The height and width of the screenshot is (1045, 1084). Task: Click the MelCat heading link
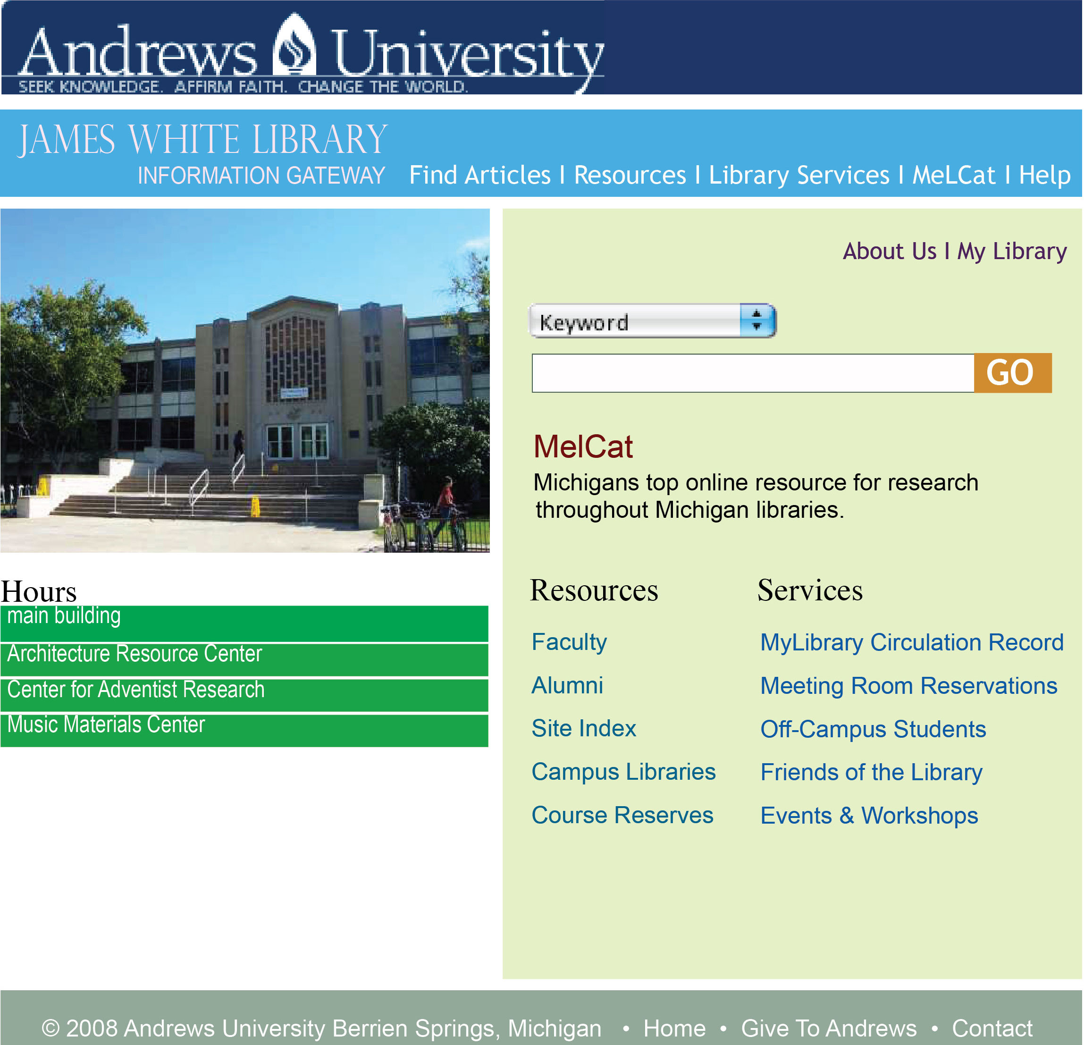[583, 447]
